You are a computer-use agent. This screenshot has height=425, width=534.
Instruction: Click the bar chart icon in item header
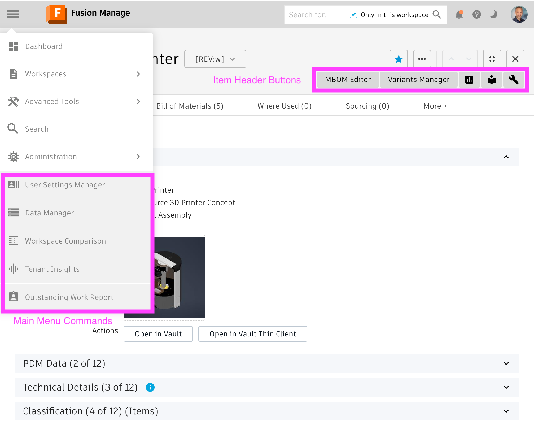click(x=469, y=80)
